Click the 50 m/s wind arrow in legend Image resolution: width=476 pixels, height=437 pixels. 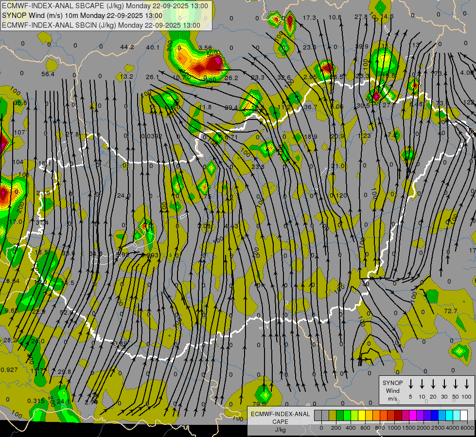tap(456, 384)
